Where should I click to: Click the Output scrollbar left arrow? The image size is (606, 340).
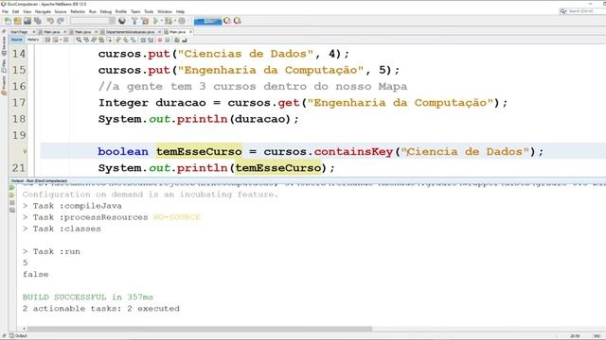(x=25, y=329)
